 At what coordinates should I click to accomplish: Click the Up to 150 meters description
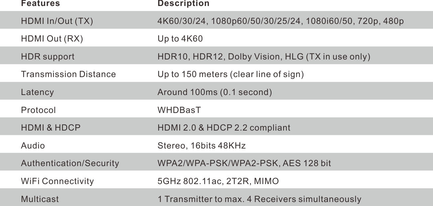coord(230,74)
